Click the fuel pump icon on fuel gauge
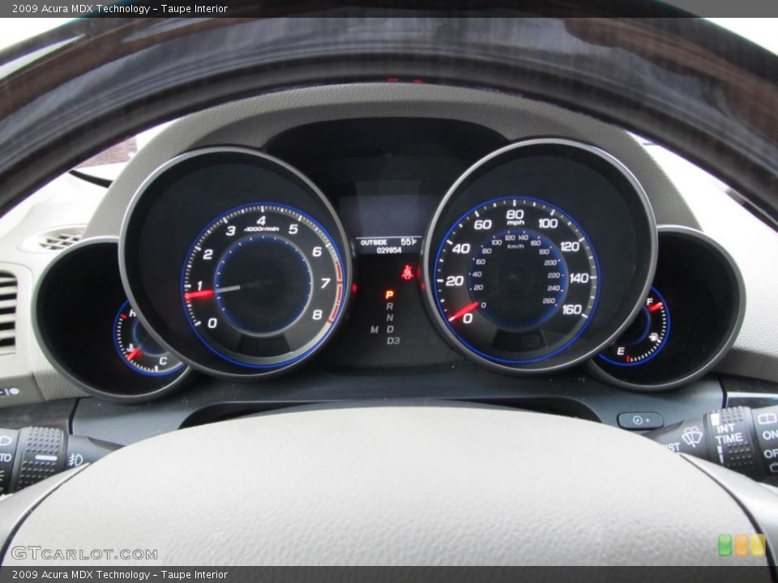The image size is (778, 583). click(x=655, y=338)
